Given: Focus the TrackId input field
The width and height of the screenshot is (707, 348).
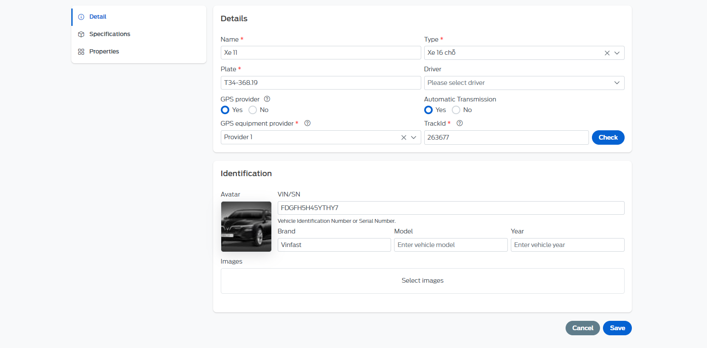Looking at the screenshot, I should point(506,138).
